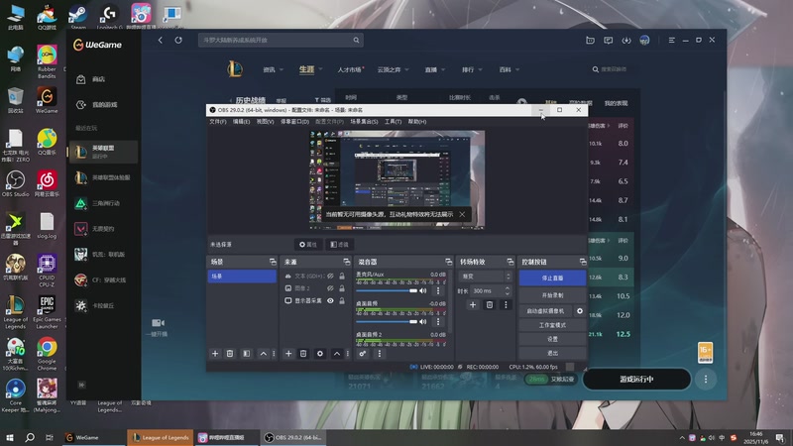Open WeGame messages icon in title bar
Screen dimensions: 793x446
coord(608,40)
